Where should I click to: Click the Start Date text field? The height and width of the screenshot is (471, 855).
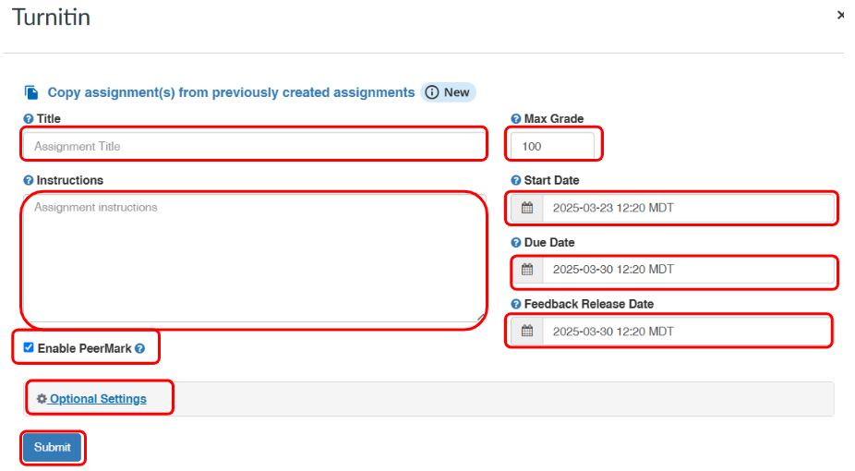click(x=688, y=208)
